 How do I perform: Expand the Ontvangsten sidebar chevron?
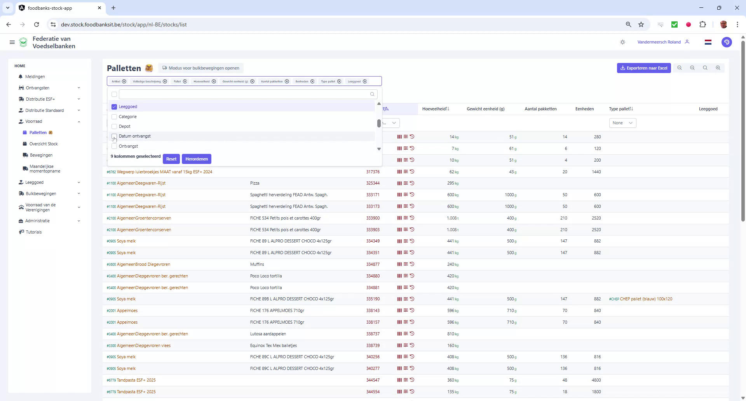[x=79, y=88]
